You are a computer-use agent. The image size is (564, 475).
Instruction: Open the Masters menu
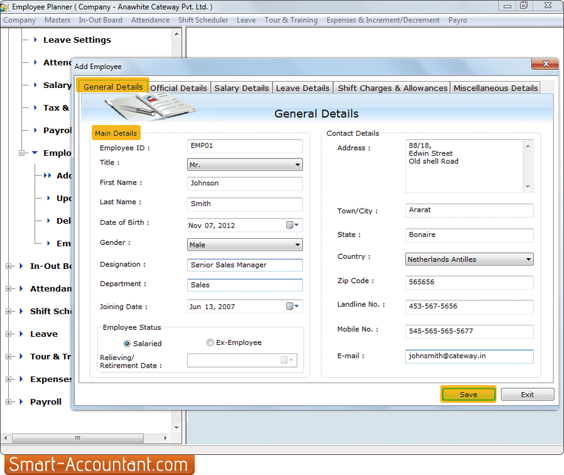(57, 19)
